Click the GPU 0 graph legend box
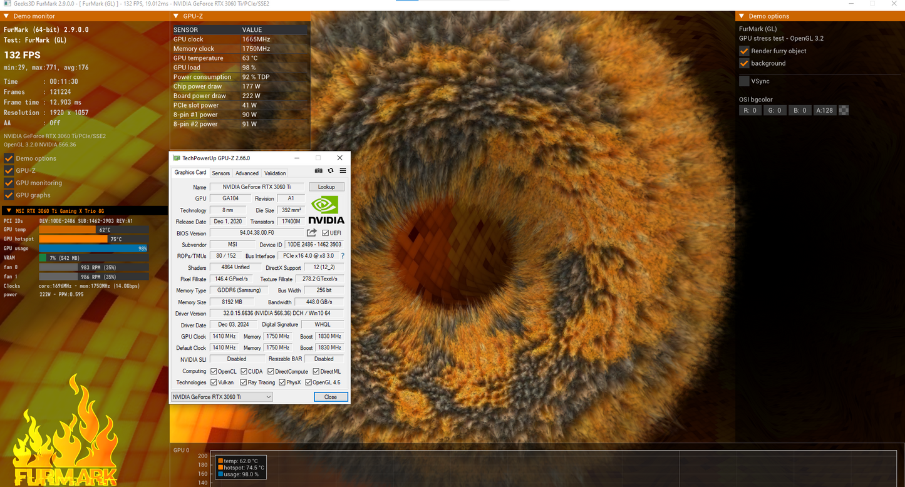The image size is (905, 487). tap(241, 468)
